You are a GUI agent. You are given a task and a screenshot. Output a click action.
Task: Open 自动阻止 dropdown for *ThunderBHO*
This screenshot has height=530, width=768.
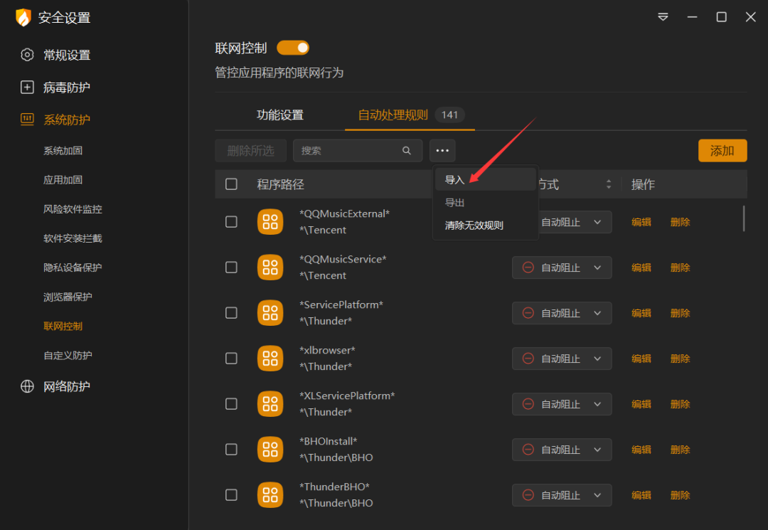pos(562,495)
